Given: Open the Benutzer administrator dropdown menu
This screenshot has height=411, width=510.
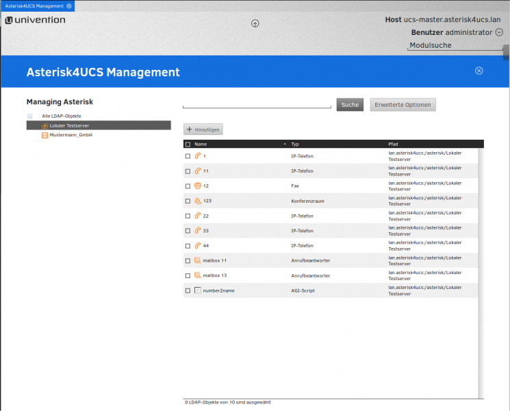Looking at the screenshot, I should [499, 32].
